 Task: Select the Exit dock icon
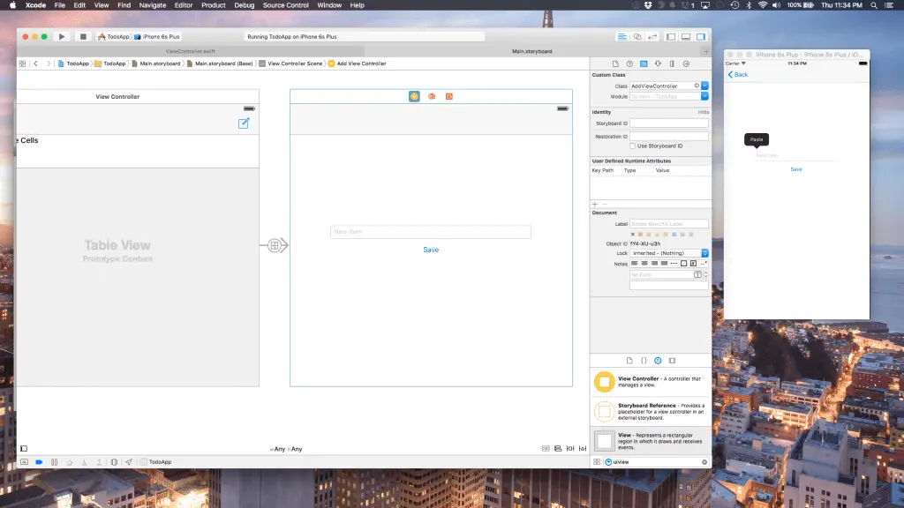(449, 96)
